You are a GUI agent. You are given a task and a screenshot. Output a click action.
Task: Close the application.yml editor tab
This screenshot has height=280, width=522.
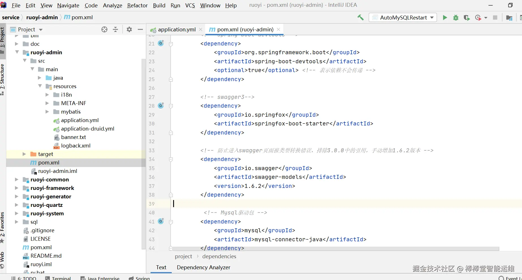click(201, 29)
